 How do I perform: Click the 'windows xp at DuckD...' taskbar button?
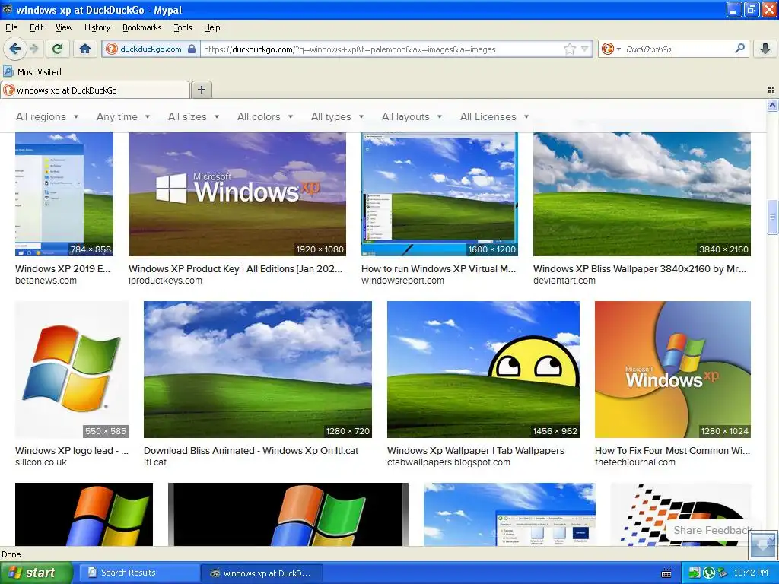[x=262, y=573]
